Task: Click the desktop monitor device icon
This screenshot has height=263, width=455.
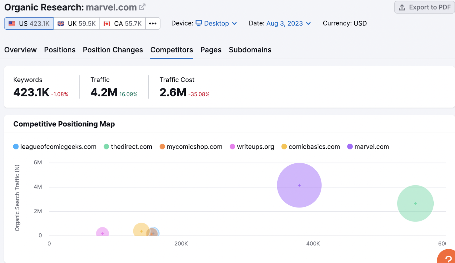Action: tap(199, 23)
